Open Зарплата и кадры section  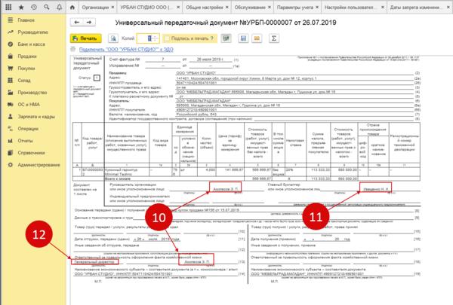(x=36, y=117)
